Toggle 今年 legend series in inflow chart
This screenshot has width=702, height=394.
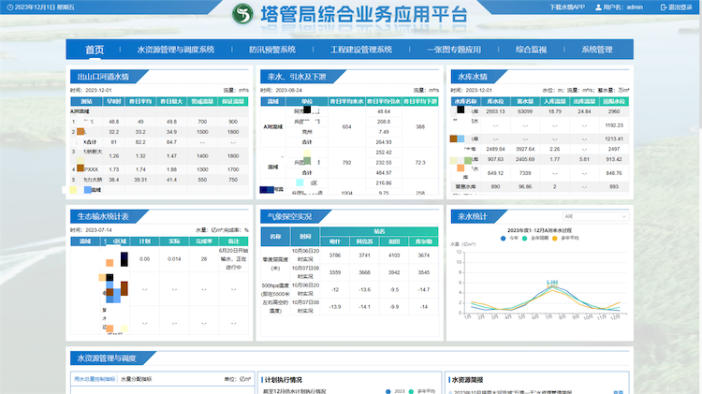(509, 239)
